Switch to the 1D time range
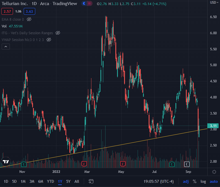This screenshot has height=187, width=220. click(6, 181)
